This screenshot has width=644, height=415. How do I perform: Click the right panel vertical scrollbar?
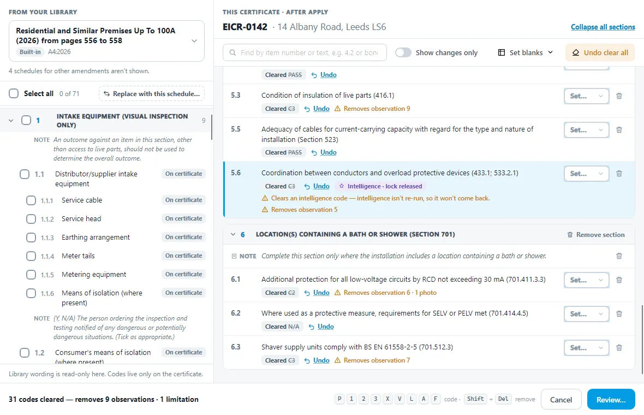tap(642, 339)
